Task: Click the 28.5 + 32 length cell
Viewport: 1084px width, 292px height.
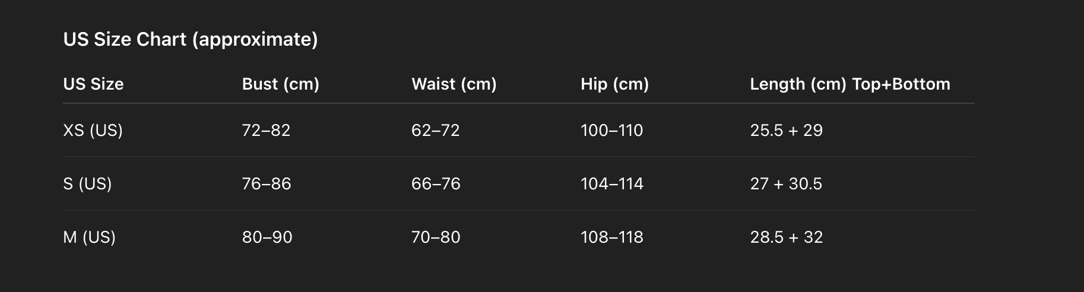Action: (787, 237)
